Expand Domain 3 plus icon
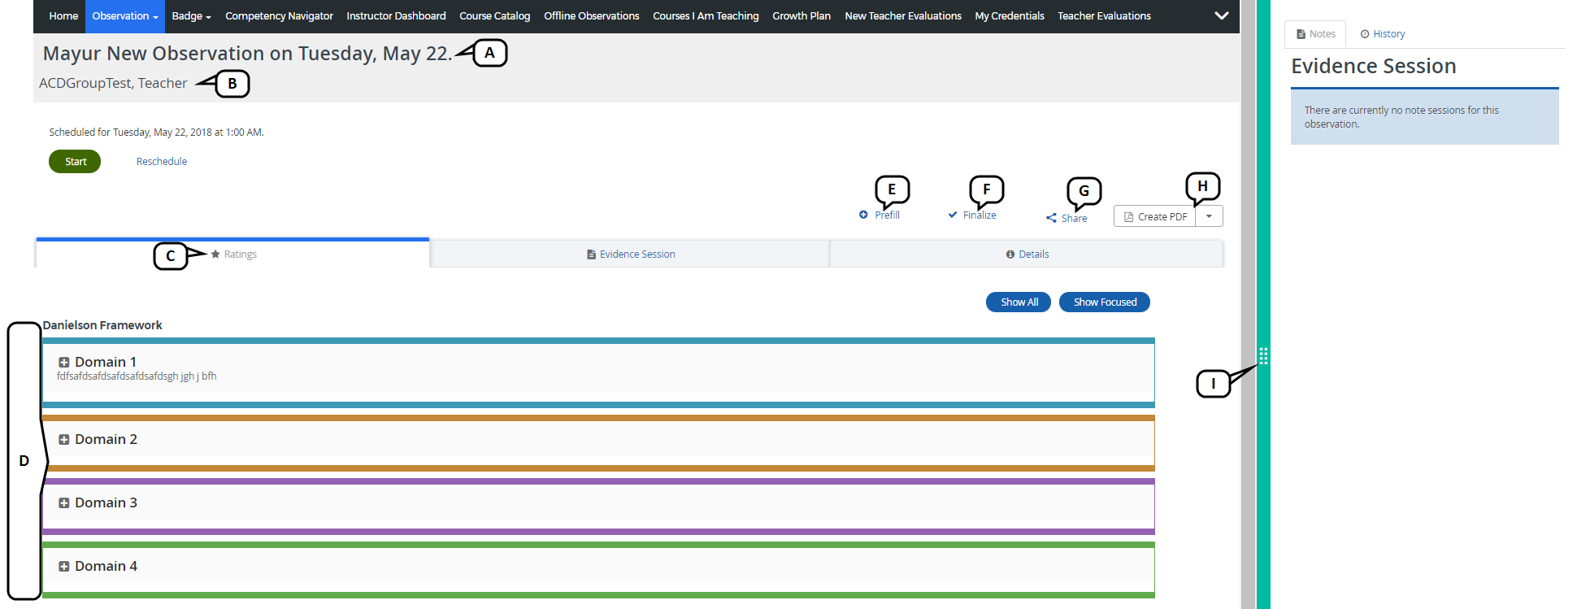 (63, 502)
